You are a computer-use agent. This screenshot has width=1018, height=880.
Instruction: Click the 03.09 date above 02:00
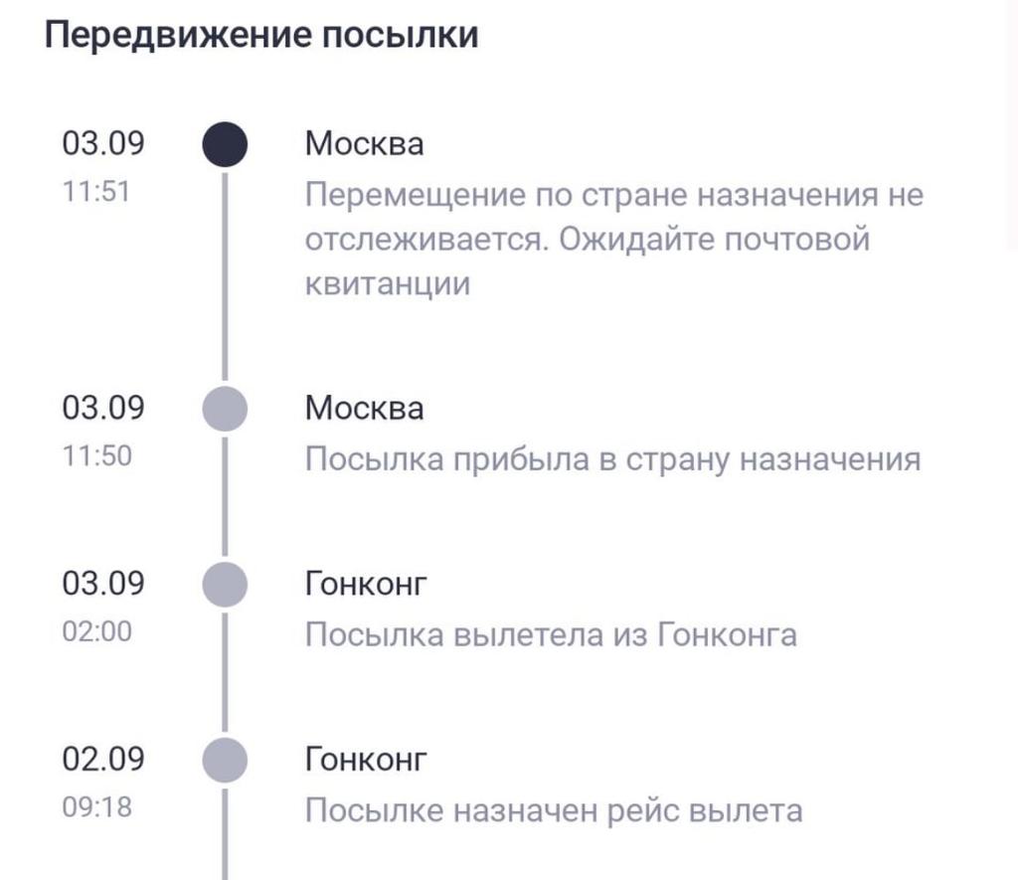coord(103,583)
